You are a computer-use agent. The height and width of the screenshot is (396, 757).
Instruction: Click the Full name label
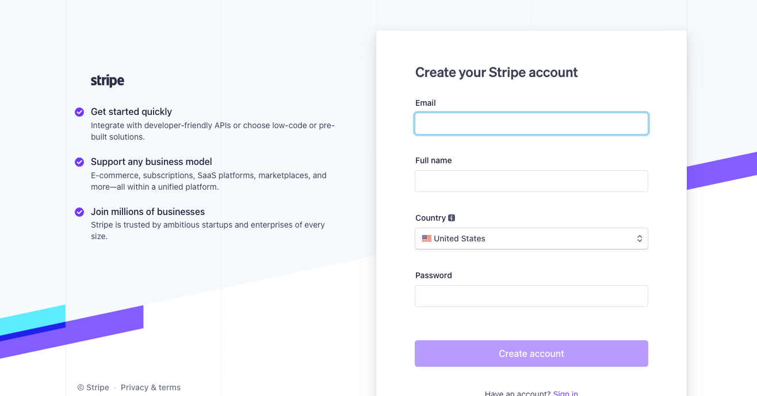click(434, 160)
